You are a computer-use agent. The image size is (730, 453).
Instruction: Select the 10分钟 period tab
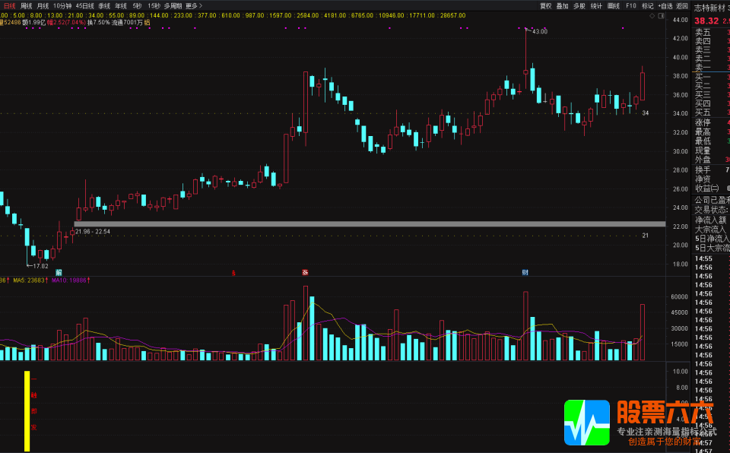(x=62, y=5)
